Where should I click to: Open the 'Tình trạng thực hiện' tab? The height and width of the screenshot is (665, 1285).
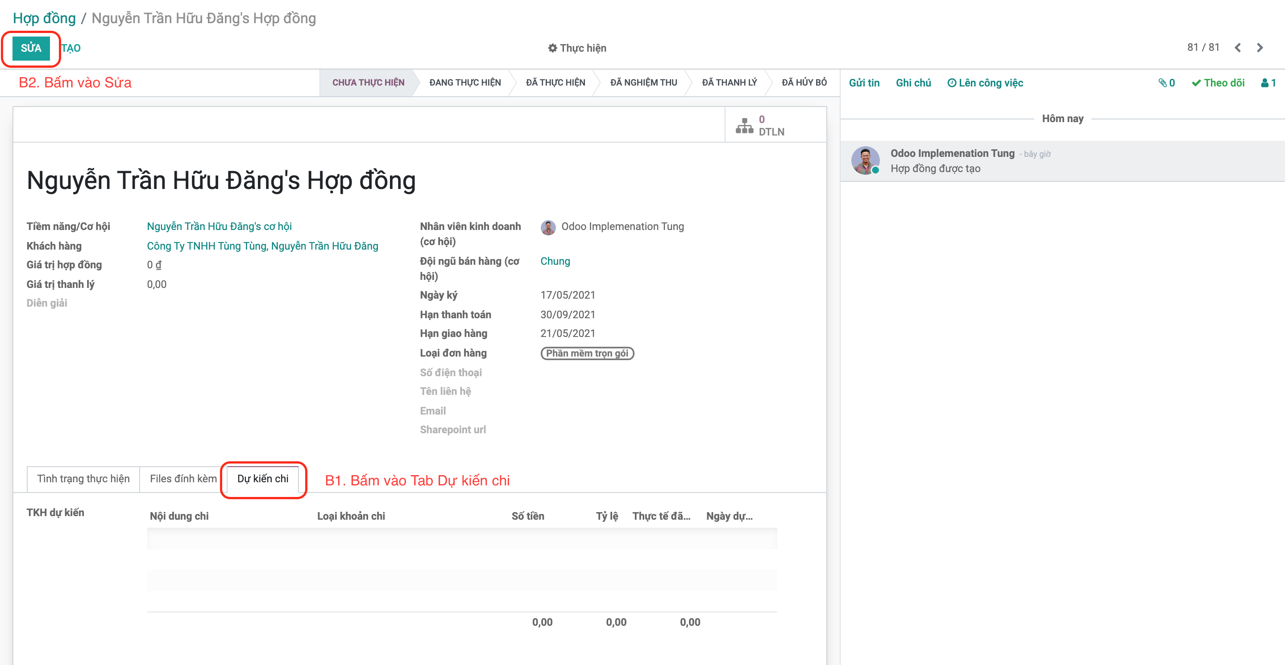pyautogui.click(x=83, y=479)
